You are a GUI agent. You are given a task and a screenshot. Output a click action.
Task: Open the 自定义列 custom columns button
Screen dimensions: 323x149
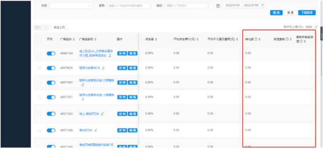[59, 27]
